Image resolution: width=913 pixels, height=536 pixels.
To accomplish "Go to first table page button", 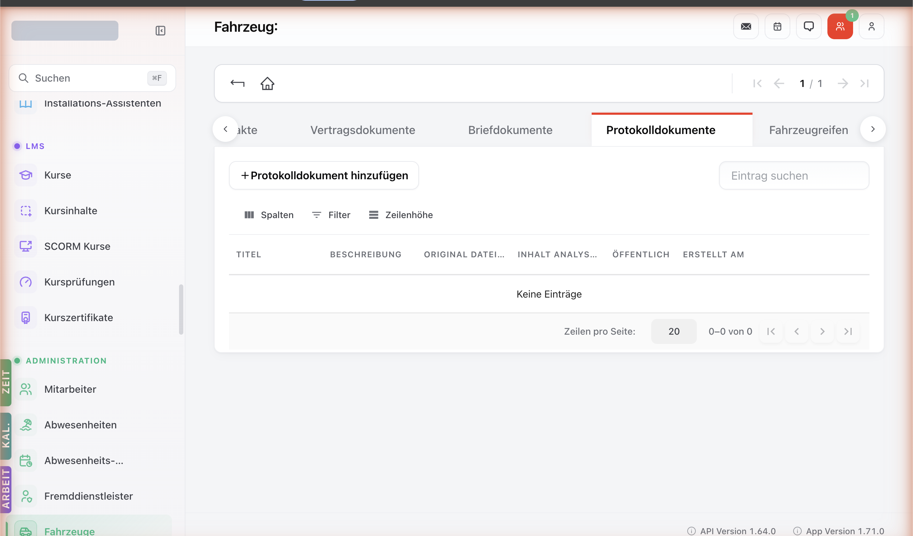I will pyautogui.click(x=771, y=331).
